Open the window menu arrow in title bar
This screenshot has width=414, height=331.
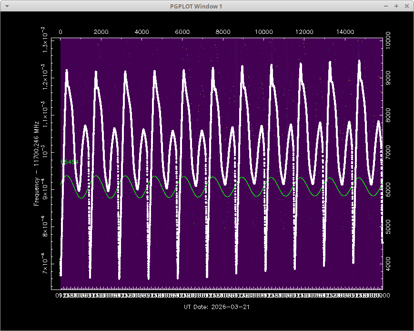click(7, 6)
